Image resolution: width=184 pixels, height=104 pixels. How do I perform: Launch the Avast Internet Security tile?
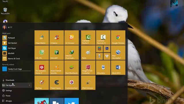click(x=57, y=68)
